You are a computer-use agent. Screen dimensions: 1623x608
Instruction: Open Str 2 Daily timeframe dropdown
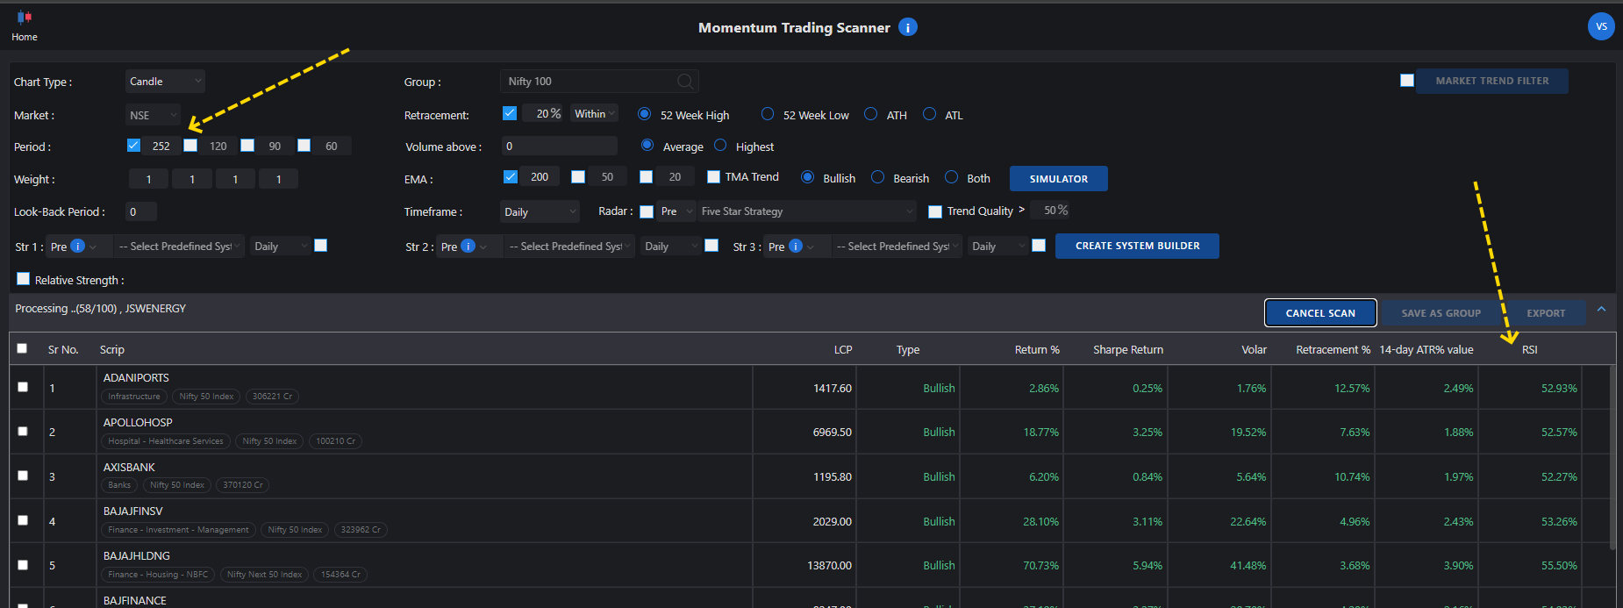tap(671, 246)
